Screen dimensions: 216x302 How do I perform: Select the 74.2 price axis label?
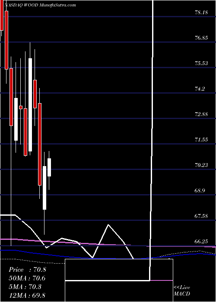tap(200, 89)
